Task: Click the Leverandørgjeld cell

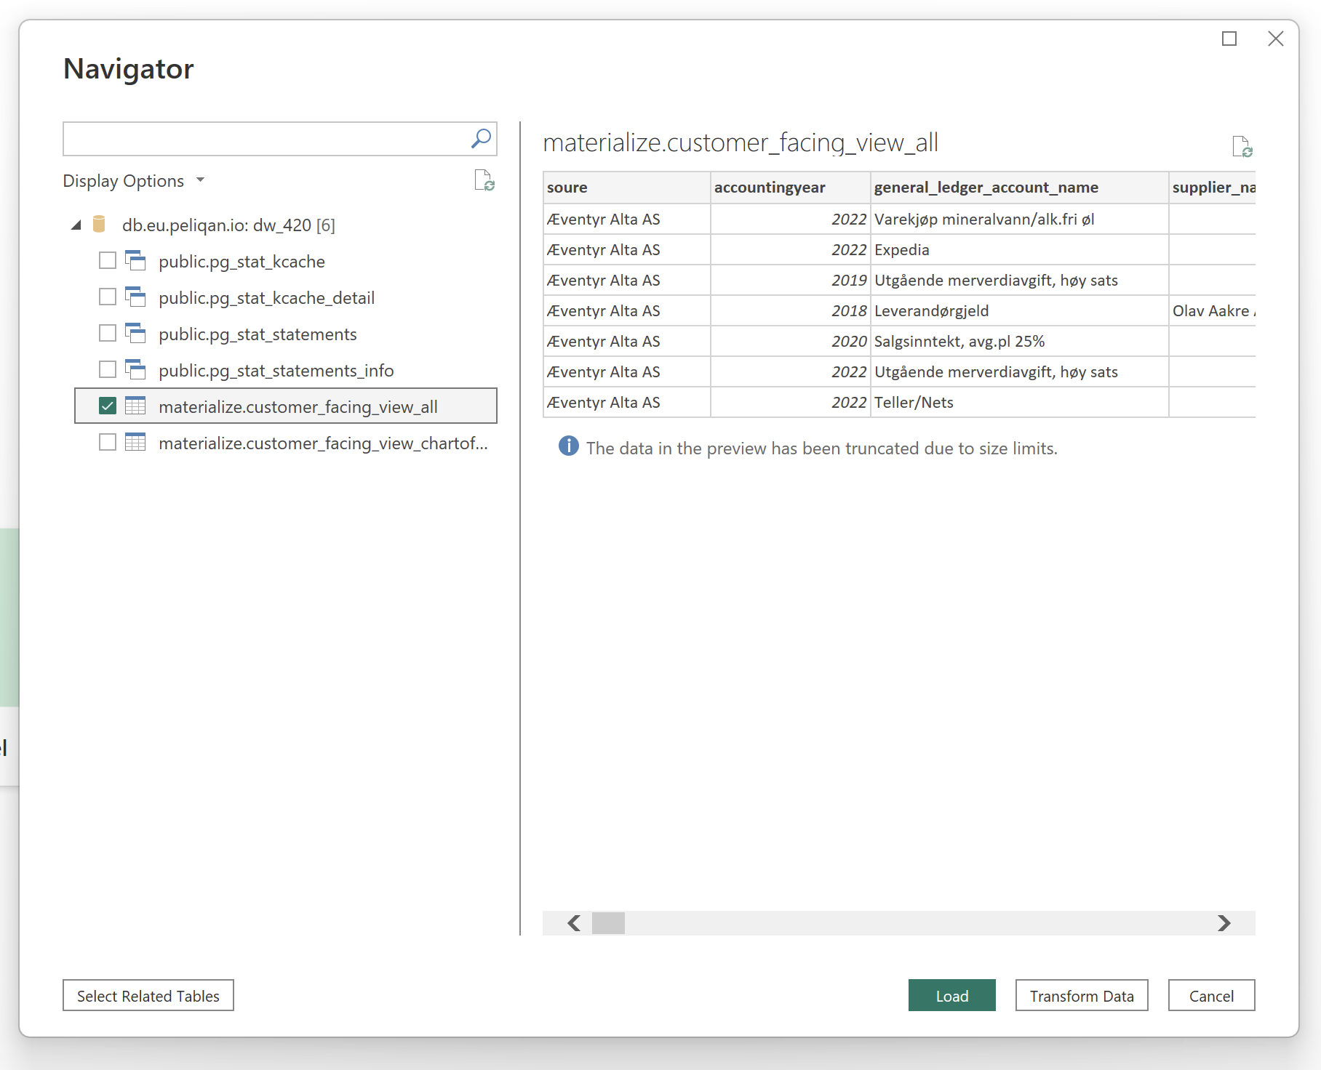Action: [1019, 310]
